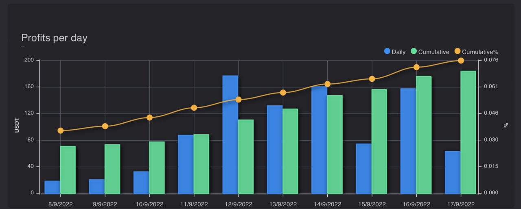The width and height of the screenshot is (521, 209).
Task: Toggle the Cumulative% series legend item
Action: 476,52
